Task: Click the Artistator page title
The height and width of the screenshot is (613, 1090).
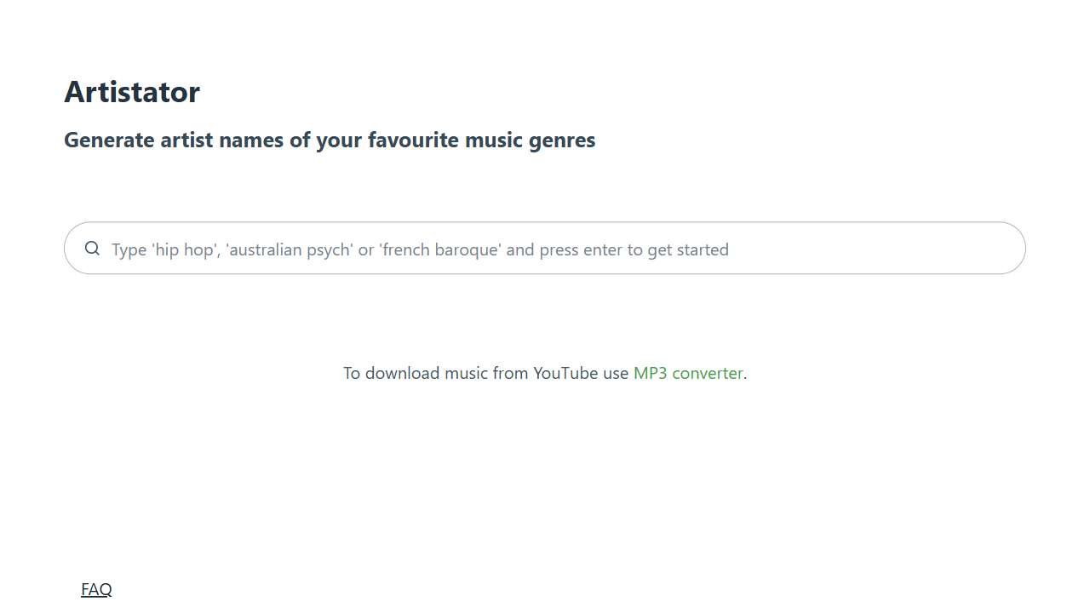Action: 132,92
